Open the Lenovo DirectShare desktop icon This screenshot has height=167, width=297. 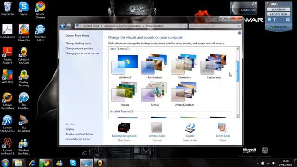click(7, 101)
